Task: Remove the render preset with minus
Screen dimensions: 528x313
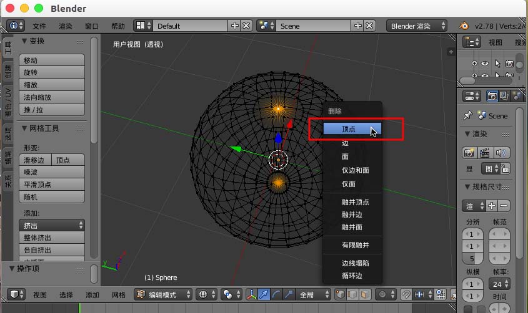Action: click(x=504, y=206)
